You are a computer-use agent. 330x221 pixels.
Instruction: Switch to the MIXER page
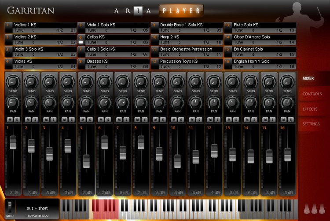pyautogui.click(x=308, y=78)
